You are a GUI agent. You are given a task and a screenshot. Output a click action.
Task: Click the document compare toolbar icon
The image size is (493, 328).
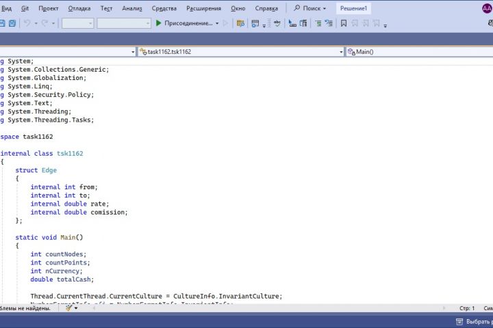click(x=303, y=23)
